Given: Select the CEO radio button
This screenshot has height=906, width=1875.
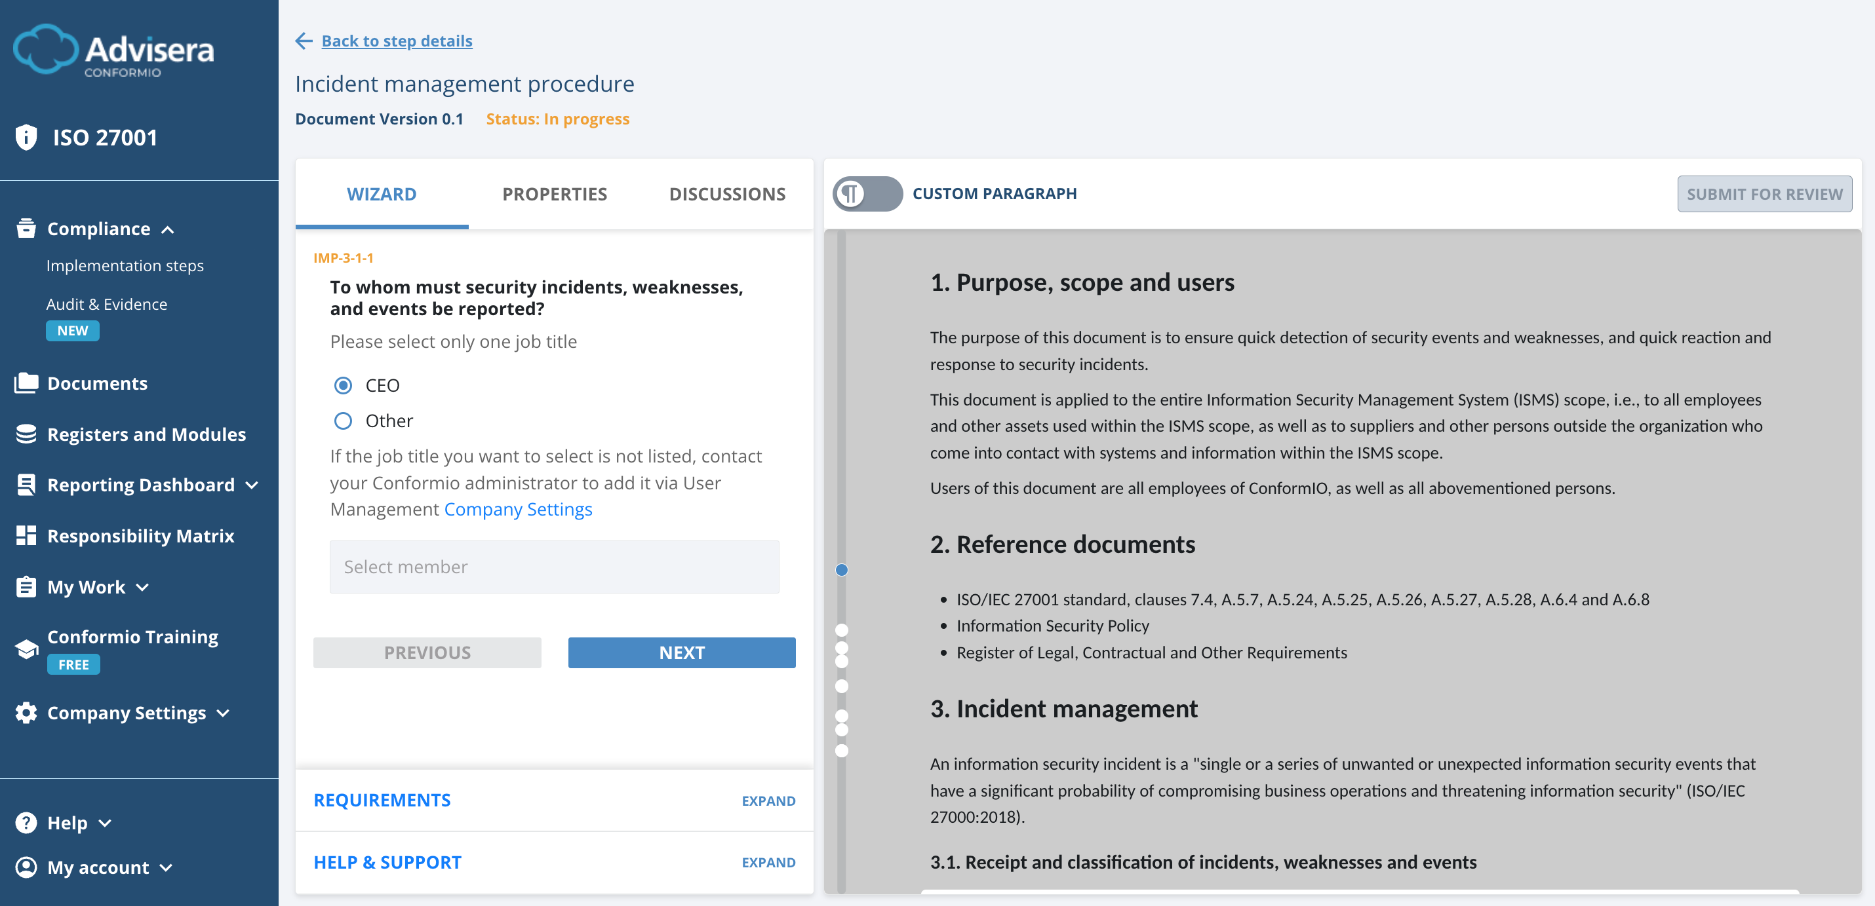Looking at the screenshot, I should pos(343,385).
